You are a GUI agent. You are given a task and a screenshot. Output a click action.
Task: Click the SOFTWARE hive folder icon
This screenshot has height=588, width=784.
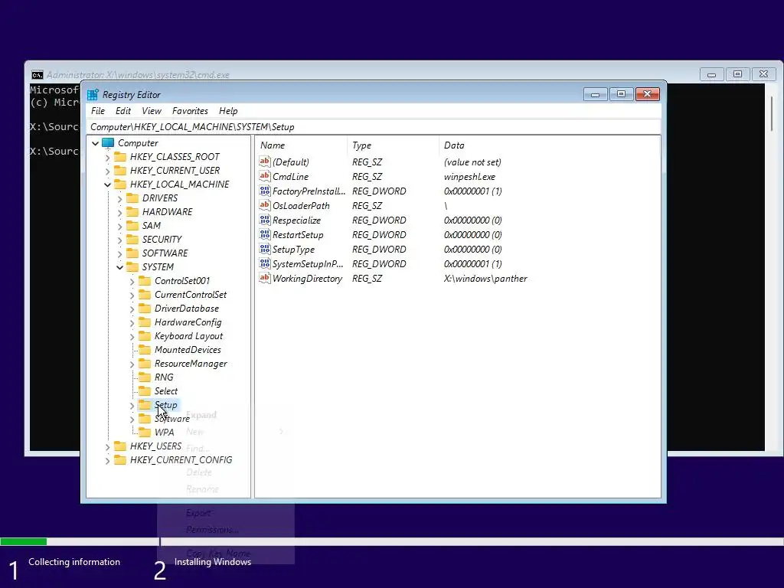pos(132,253)
